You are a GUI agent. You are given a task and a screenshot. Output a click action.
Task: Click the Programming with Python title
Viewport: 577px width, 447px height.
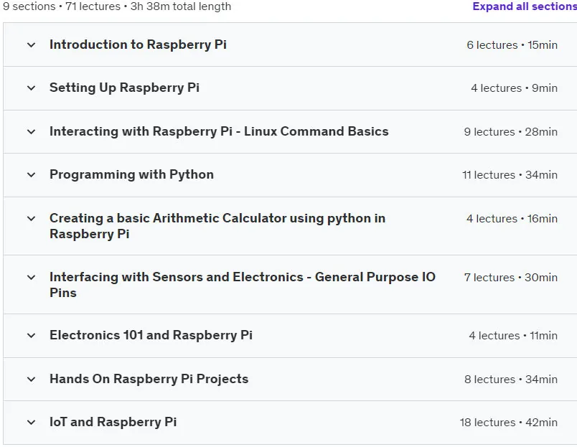pyautogui.click(x=132, y=174)
